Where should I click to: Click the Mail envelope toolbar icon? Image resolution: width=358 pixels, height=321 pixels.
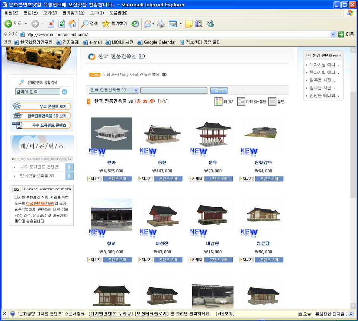pos(148,23)
